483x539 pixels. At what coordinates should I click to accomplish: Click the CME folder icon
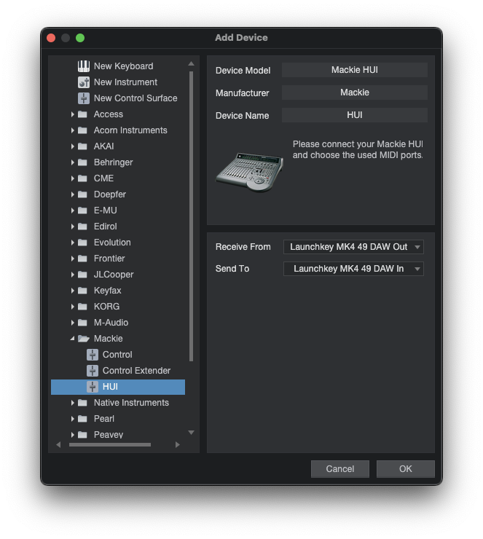pos(82,178)
